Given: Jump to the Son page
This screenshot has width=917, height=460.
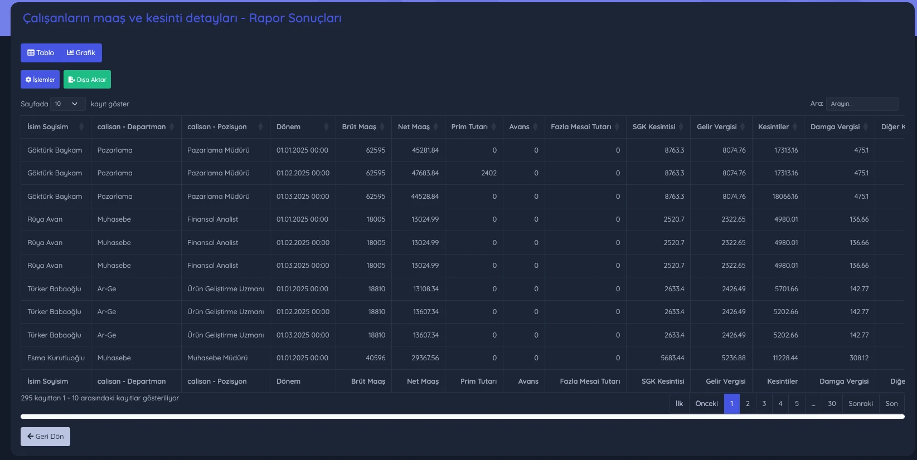Looking at the screenshot, I should (x=892, y=404).
